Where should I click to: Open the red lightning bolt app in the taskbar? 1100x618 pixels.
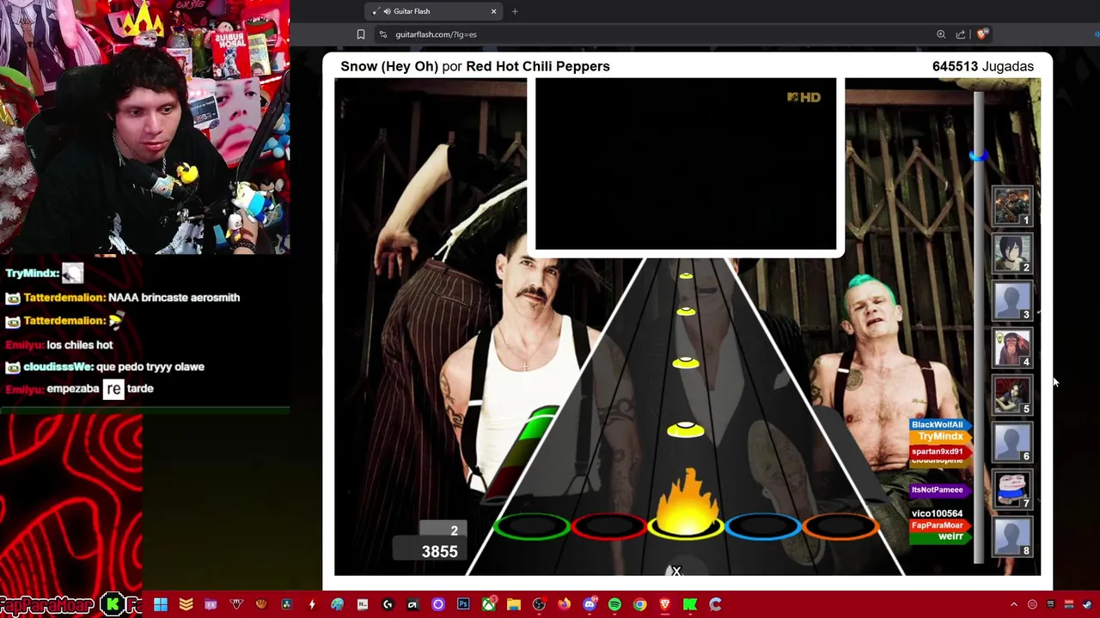(312, 604)
